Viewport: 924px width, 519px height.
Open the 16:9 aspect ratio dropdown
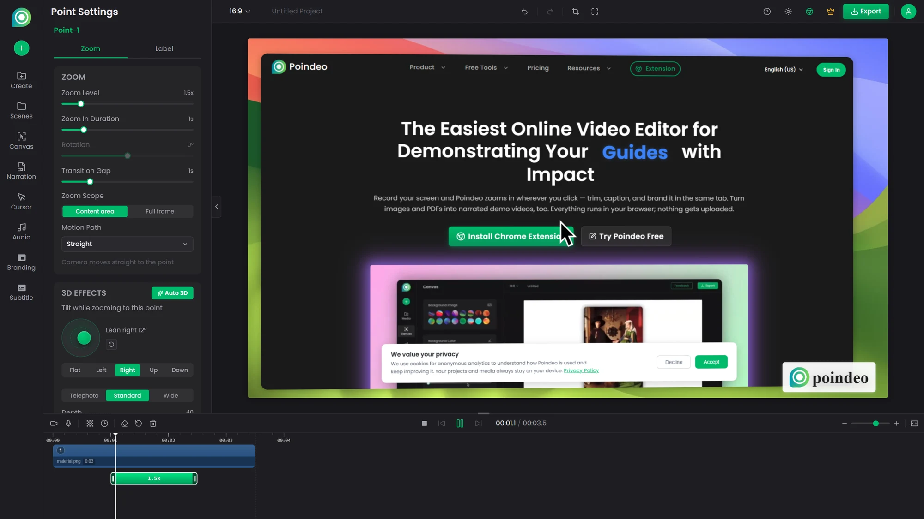[x=240, y=11]
